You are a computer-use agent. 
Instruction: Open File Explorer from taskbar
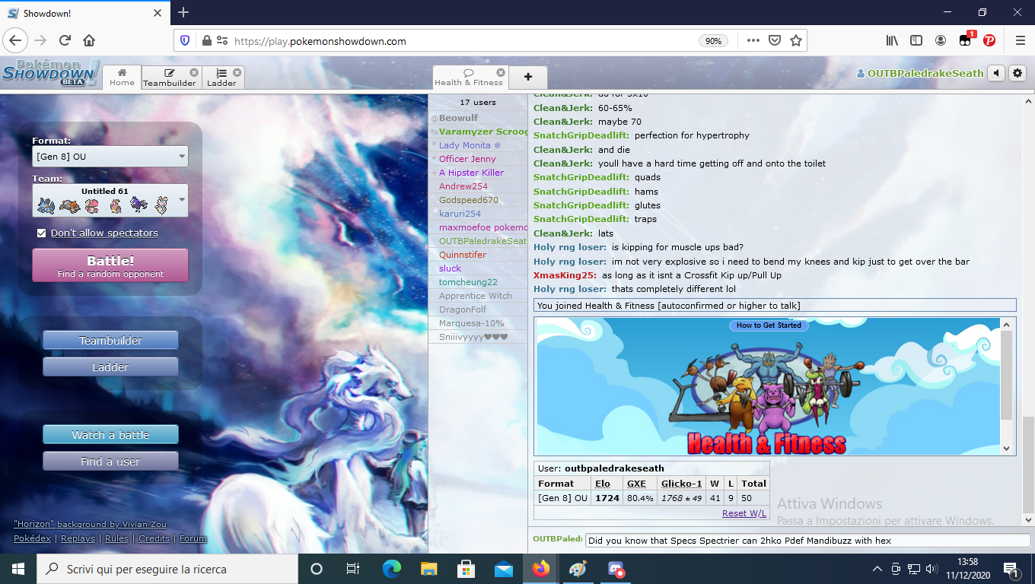(x=428, y=569)
